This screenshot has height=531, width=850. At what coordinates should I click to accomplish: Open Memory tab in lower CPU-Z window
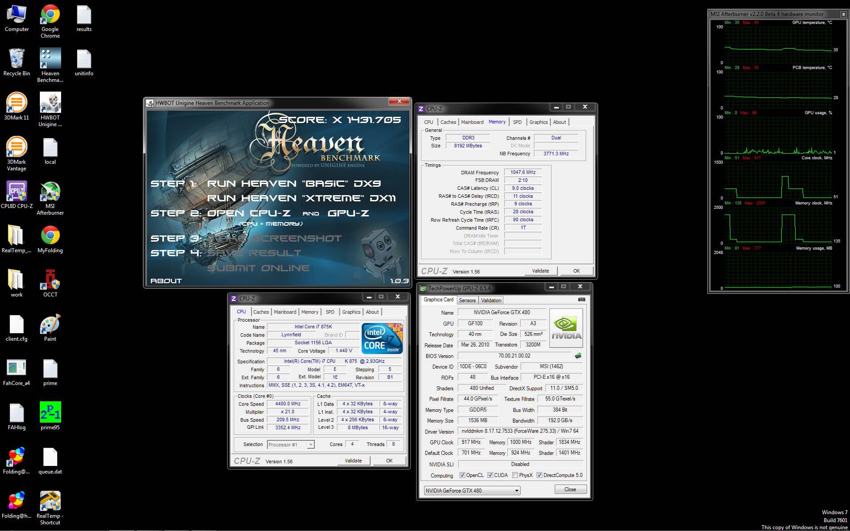(309, 312)
